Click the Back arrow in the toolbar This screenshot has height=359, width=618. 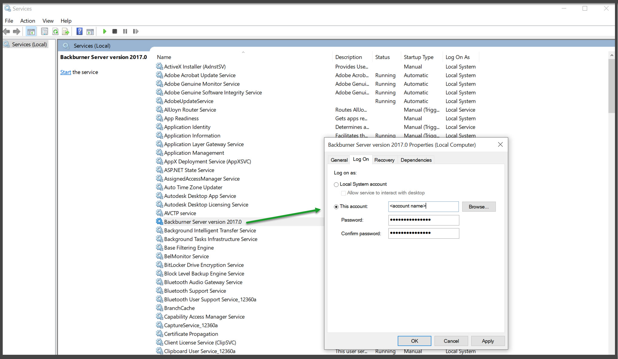click(x=6, y=31)
